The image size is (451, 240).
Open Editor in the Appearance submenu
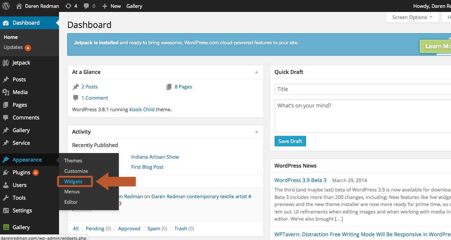[71, 202]
